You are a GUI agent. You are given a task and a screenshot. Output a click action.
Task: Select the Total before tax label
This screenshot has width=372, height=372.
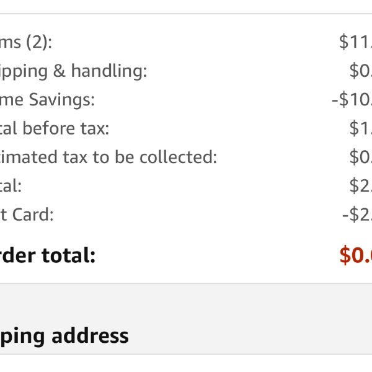[55, 128]
